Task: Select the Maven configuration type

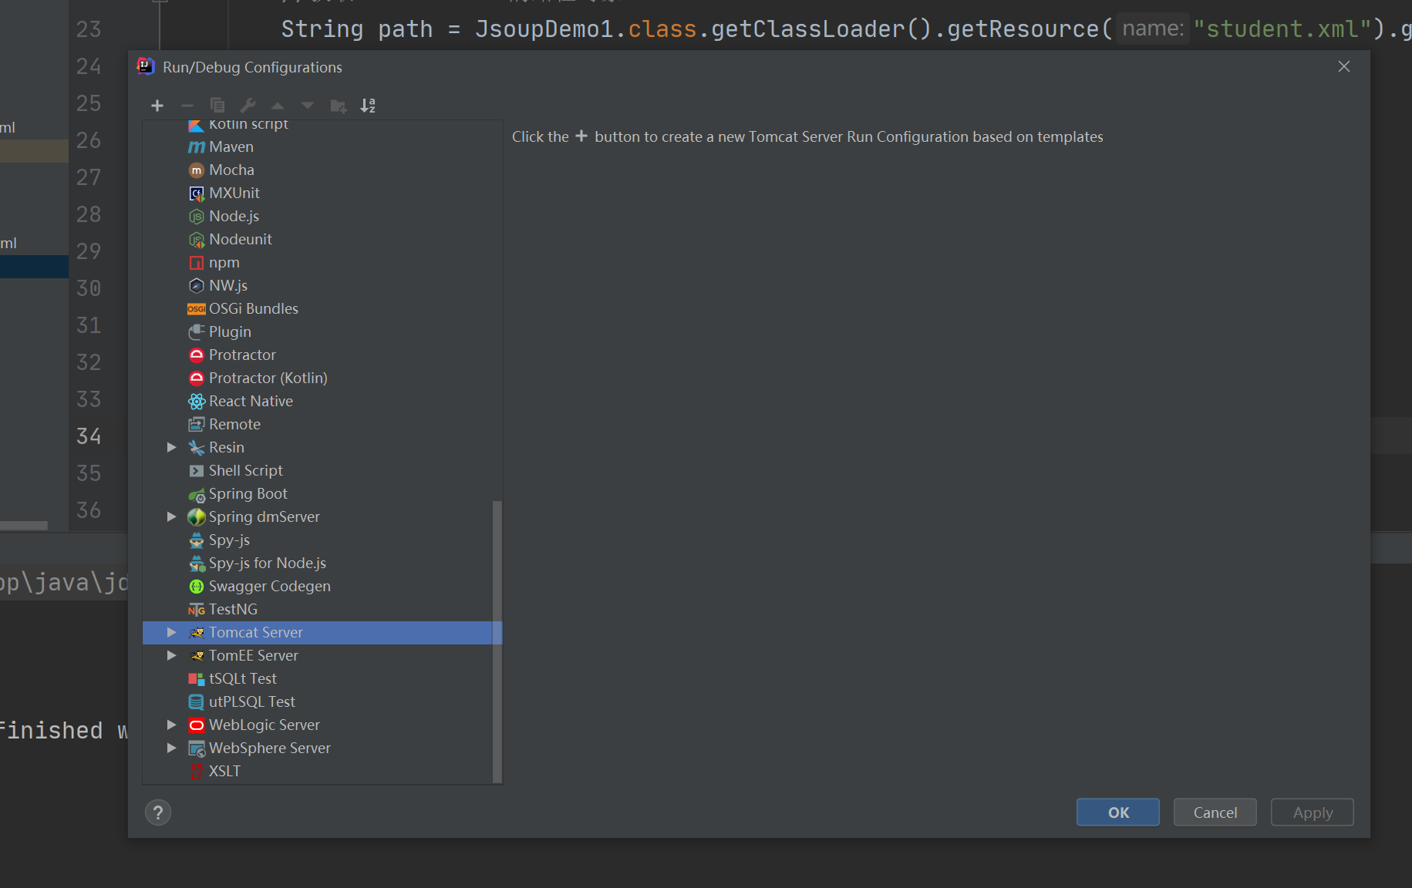Action: coord(322,146)
